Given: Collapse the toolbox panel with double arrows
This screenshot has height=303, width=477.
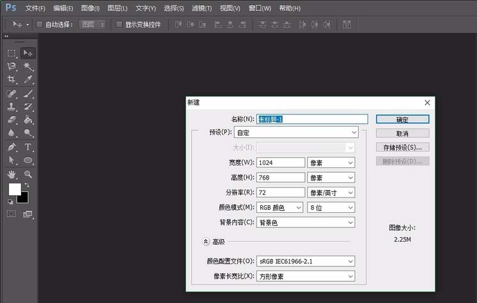Looking at the screenshot, I should coord(6,36).
